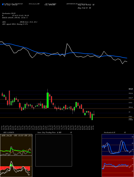Screen dimensions: 134x177
Task: Click the "SI 14/3: 51.45 / 56.18" value
Action: point(21,16)
